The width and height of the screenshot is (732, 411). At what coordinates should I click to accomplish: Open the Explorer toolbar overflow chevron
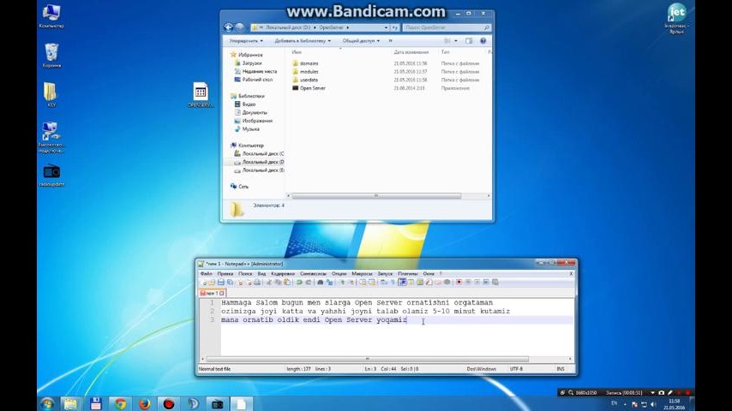(390, 41)
